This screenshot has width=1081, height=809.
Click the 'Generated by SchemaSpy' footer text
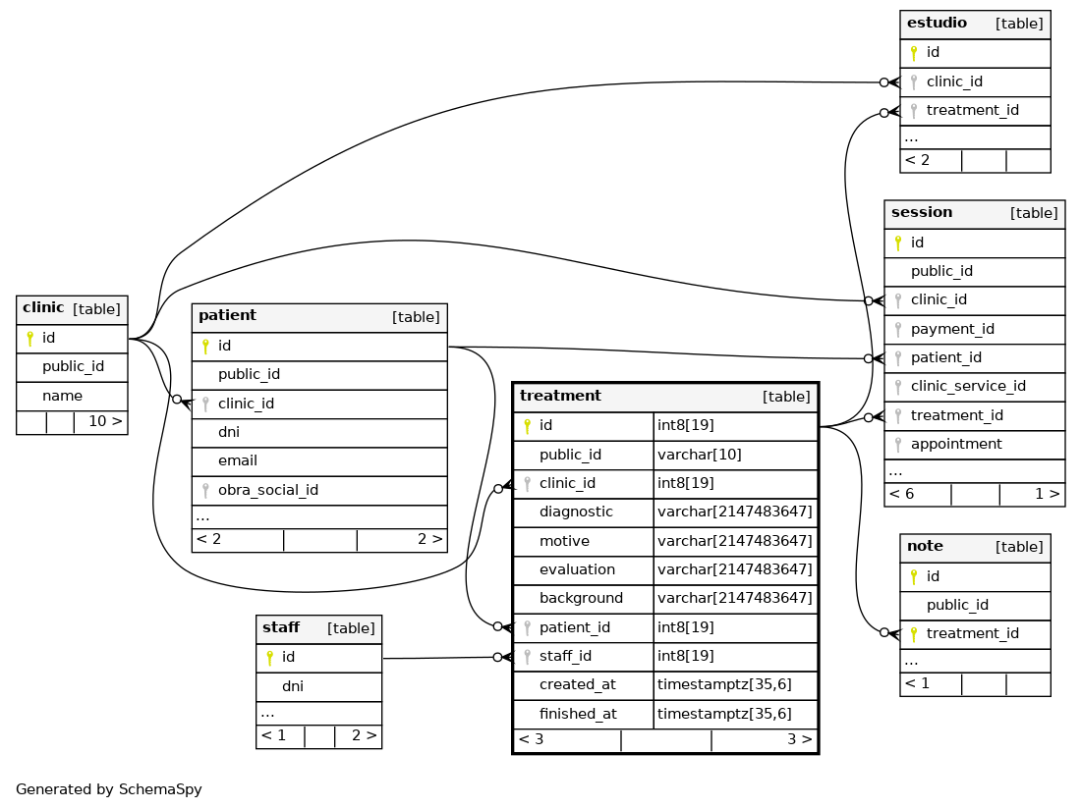(109, 789)
